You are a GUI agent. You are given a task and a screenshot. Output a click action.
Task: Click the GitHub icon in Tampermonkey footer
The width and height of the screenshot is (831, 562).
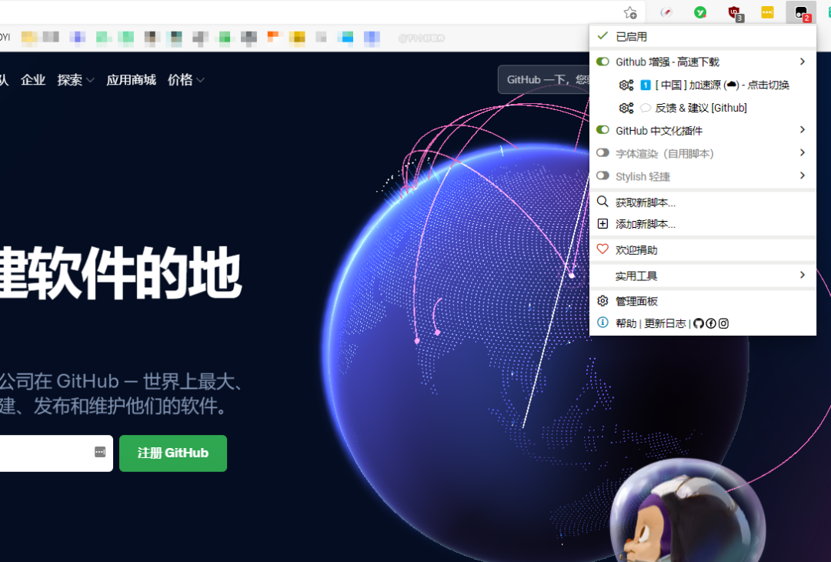pos(699,323)
